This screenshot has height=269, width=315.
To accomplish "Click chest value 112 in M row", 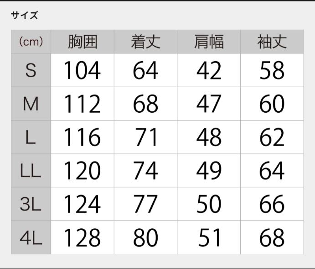I will (x=82, y=104).
